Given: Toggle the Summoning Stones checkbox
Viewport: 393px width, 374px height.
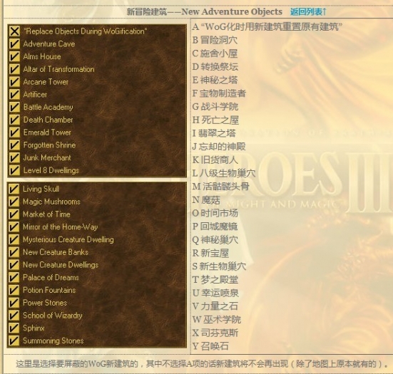Looking at the screenshot, I should [x=14, y=341].
